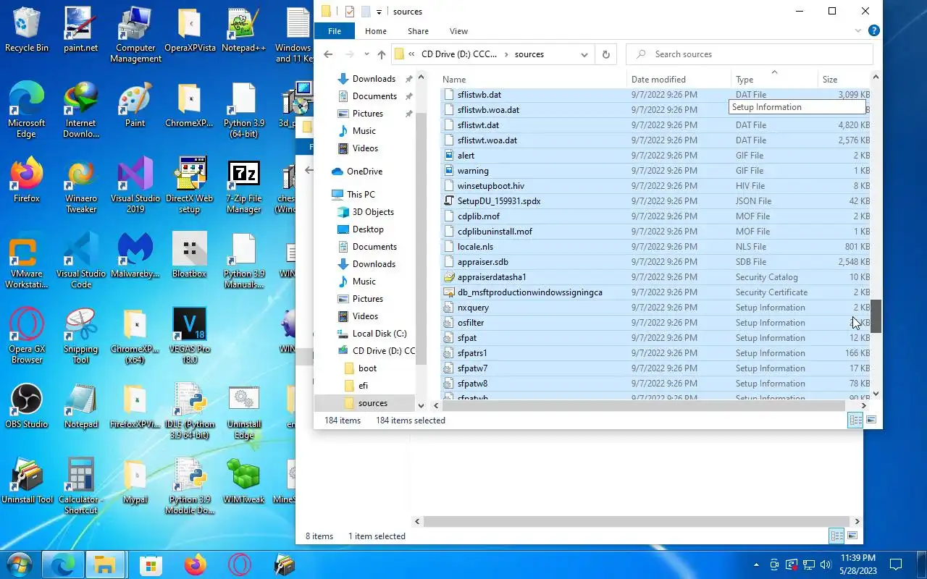Open the Microsoft Edge desktop shortcut
The width and height of the screenshot is (927, 579).
pyautogui.click(x=27, y=110)
